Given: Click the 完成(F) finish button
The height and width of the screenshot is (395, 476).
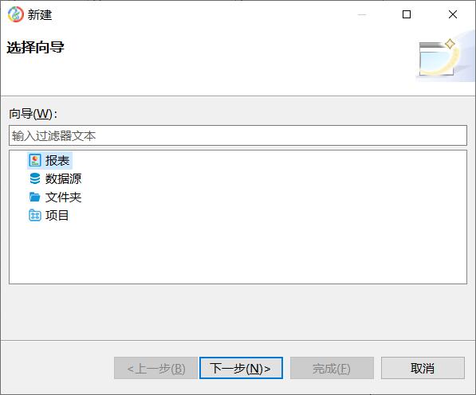Looking at the screenshot, I should pyautogui.click(x=332, y=368).
